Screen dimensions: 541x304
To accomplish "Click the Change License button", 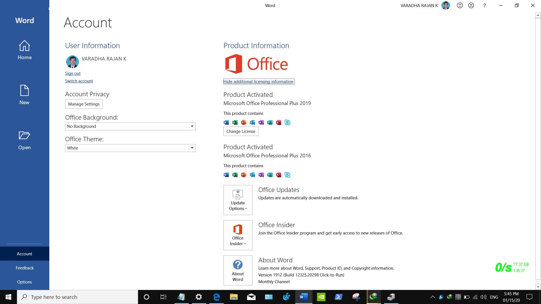I will coord(240,131).
